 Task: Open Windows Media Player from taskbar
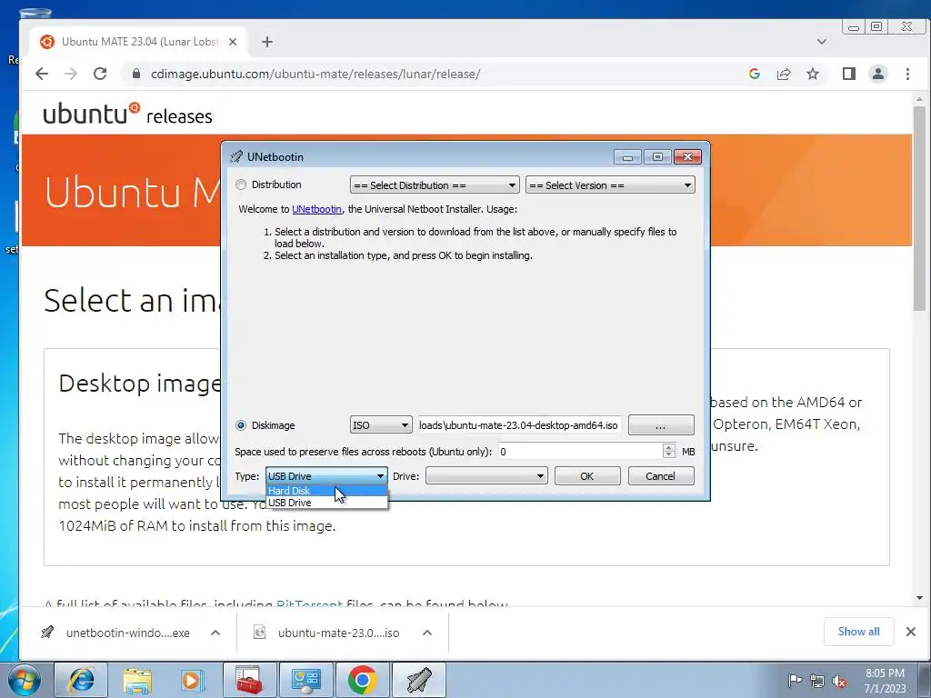[x=193, y=680]
